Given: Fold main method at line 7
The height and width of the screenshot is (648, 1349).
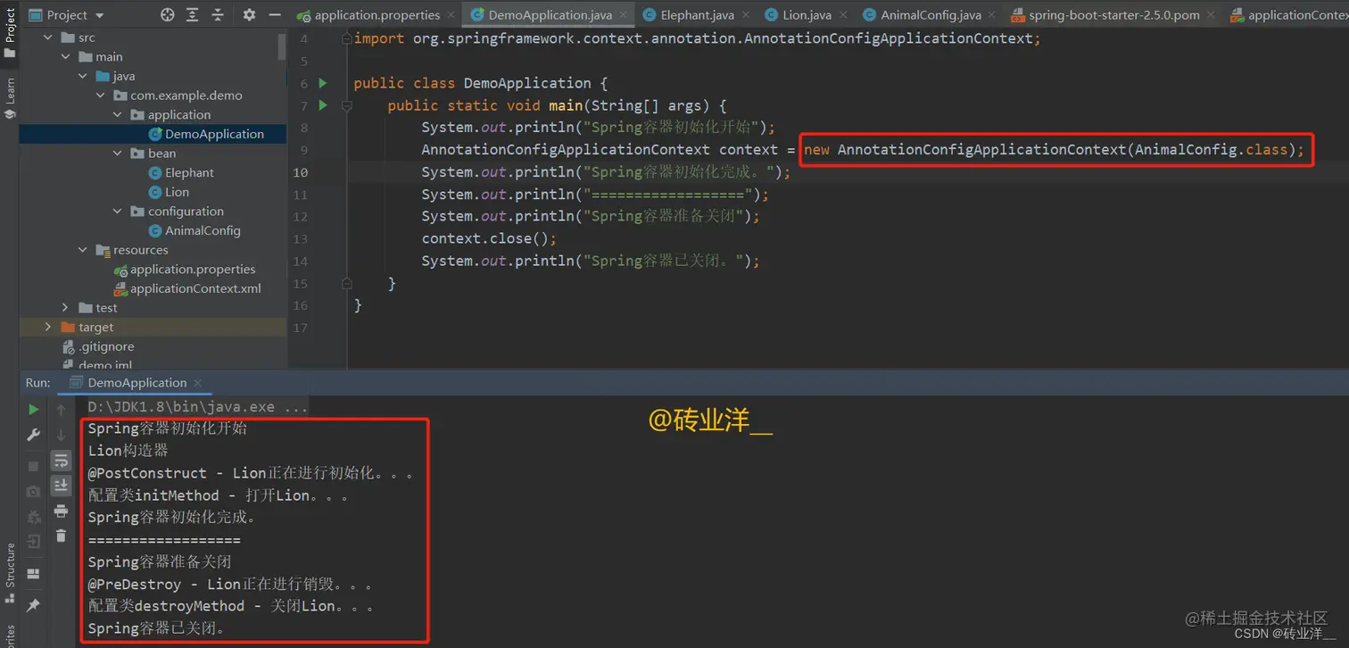Looking at the screenshot, I should click(x=347, y=105).
